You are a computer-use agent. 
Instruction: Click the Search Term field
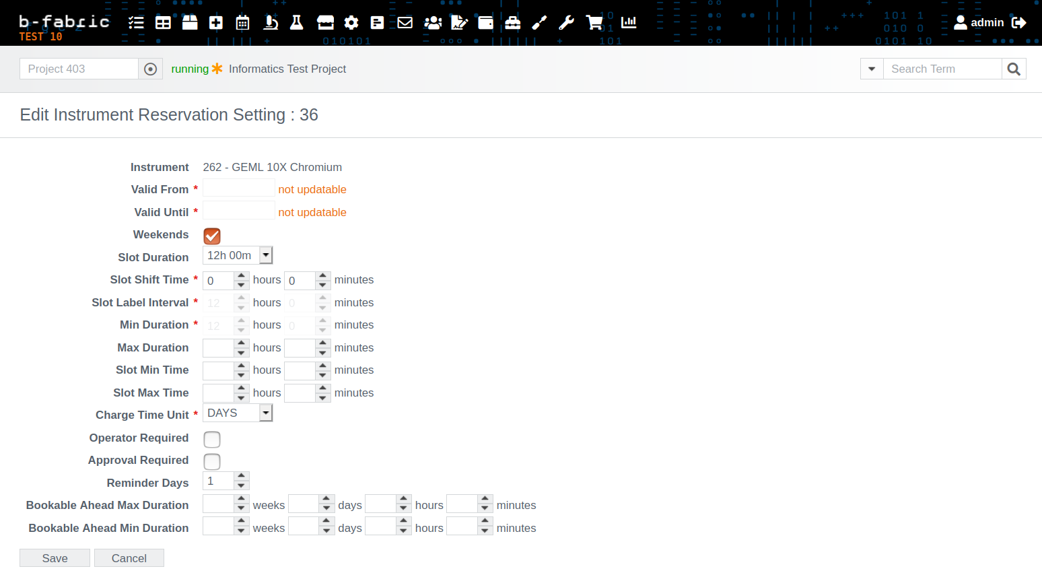pos(942,69)
